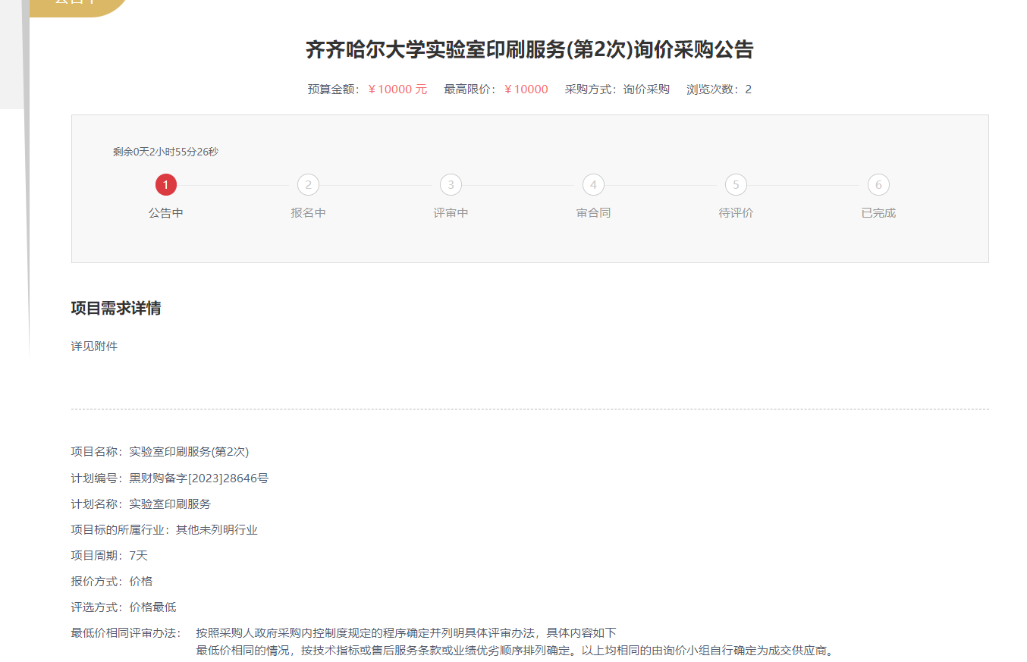Click the red step 1 circle
The height and width of the screenshot is (662, 1027).
tap(165, 185)
